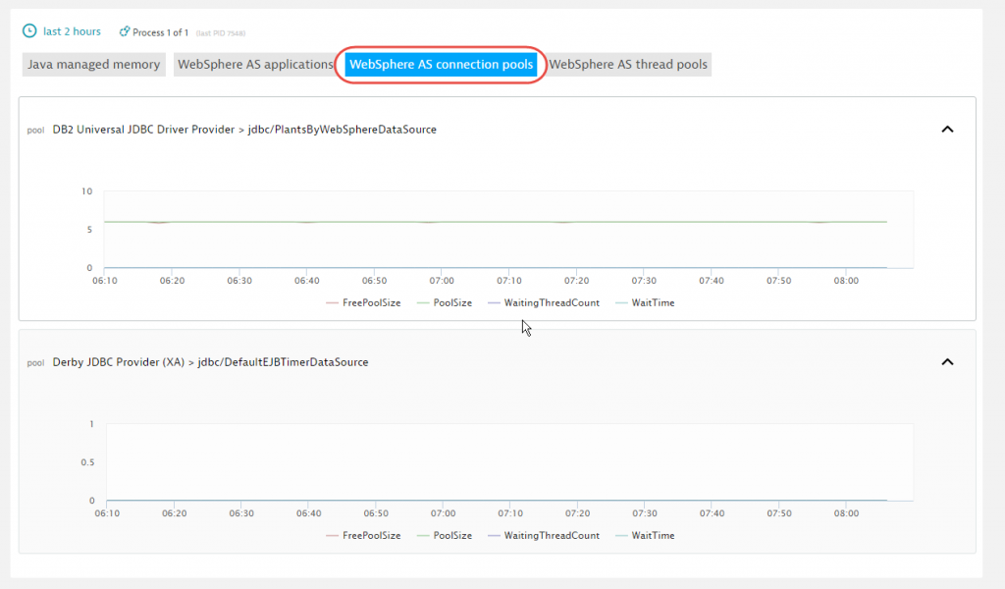1005x589 pixels.
Task: Select Process 1 of 1 label
Action: (160, 32)
